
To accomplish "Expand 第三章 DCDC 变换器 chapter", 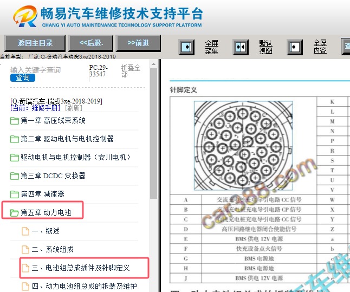I will pyautogui.click(x=53, y=176).
